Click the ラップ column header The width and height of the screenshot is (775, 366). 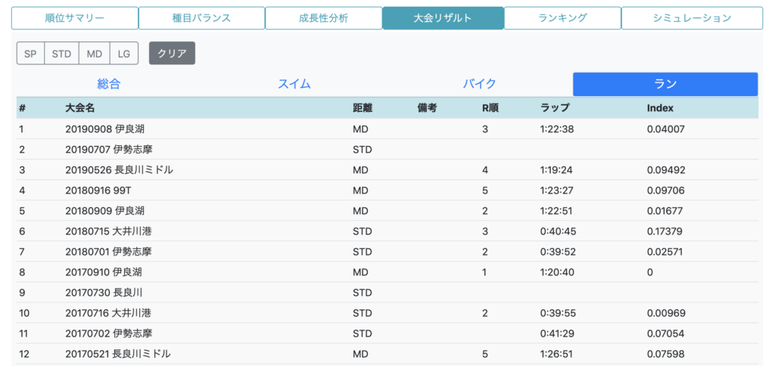coord(555,108)
